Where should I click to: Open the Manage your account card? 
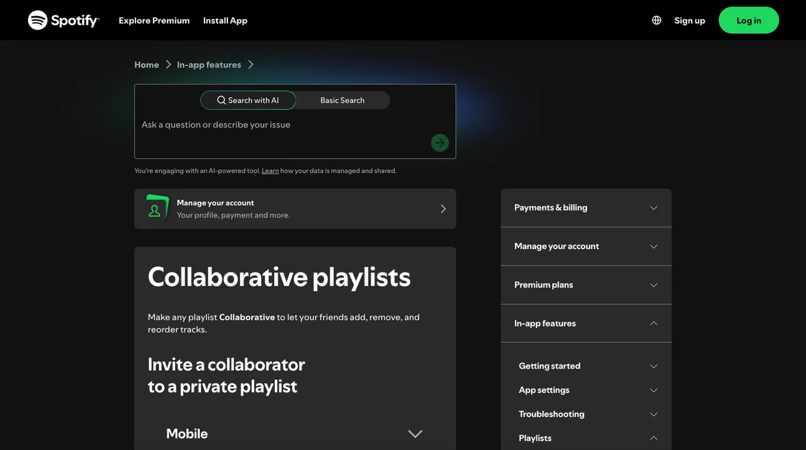[295, 209]
